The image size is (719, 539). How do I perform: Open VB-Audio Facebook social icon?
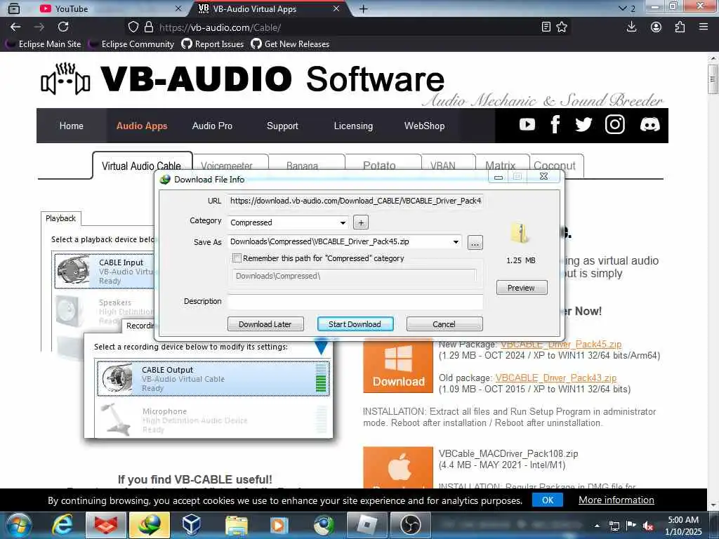tap(555, 125)
